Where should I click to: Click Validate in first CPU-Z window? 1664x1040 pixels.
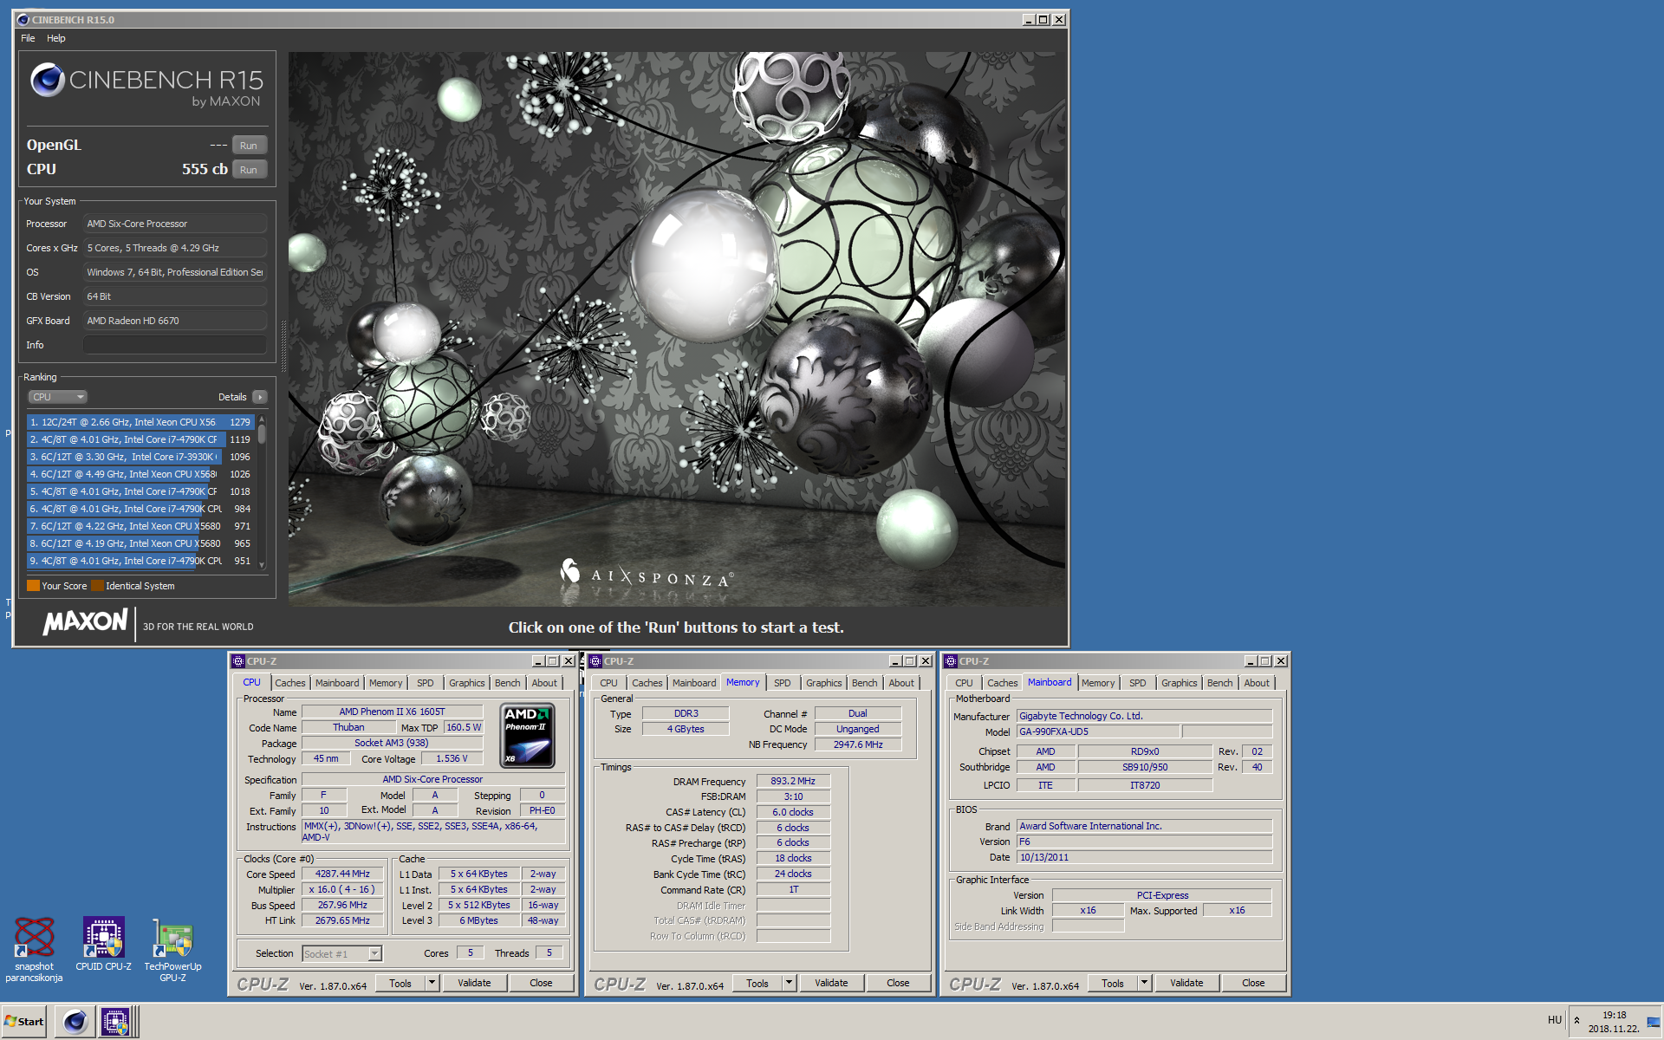tap(474, 984)
